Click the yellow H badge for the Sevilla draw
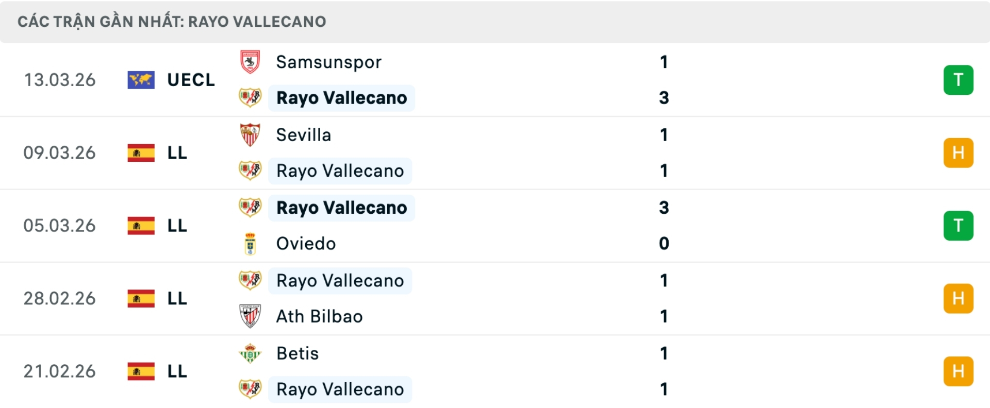Image resolution: width=990 pixels, height=408 pixels. click(x=958, y=152)
